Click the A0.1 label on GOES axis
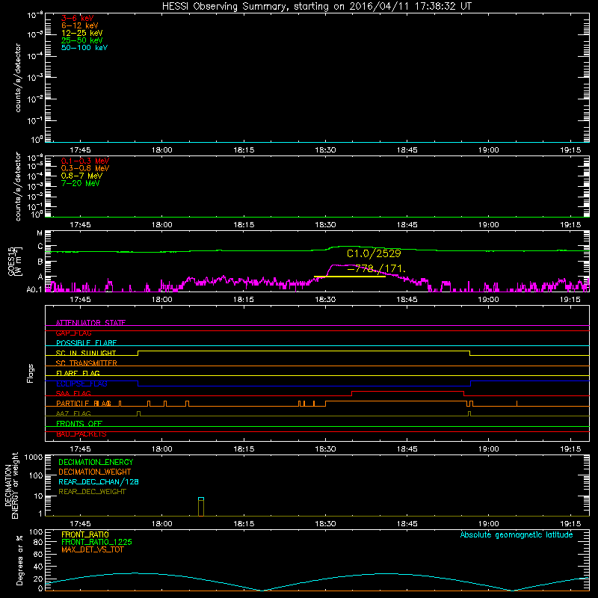The image size is (598, 598). pos(34,289)
